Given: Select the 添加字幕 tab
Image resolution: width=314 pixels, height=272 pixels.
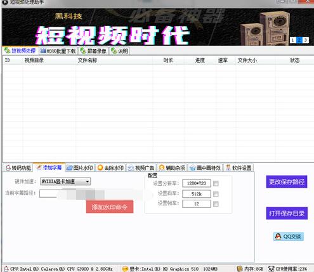Looking at the screenshot, I should point(49,167).
